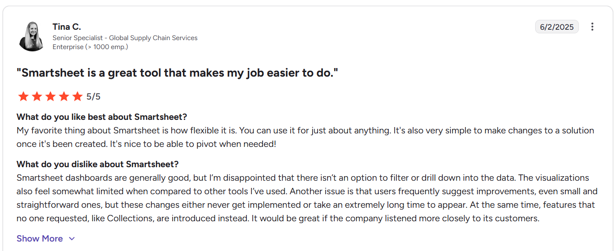Click the 'What do you like best' heading
This screenshot has width=614, height=251.
point(101,117)
